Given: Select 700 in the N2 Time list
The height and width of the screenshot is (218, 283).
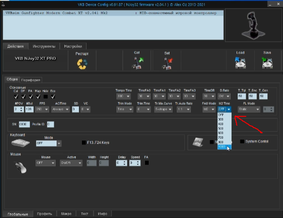Looking at the screenshot, I should 225,138.
